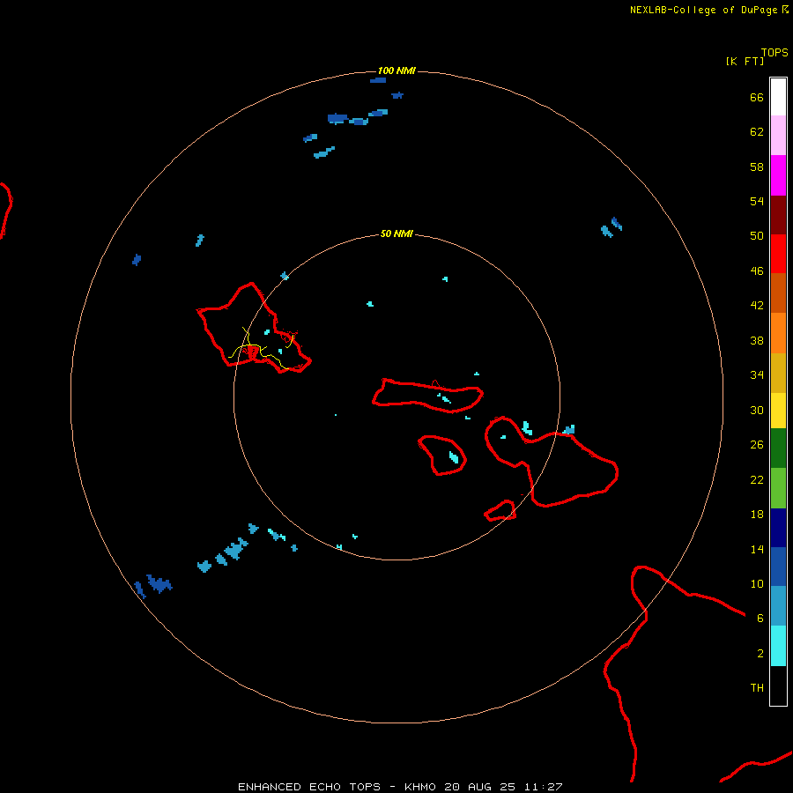Click the 100 NMI range ring label

(396, 70)
